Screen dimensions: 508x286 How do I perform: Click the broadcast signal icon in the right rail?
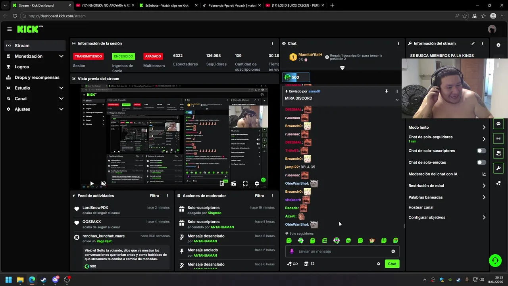pyautogui.click(x=498, y=138)
